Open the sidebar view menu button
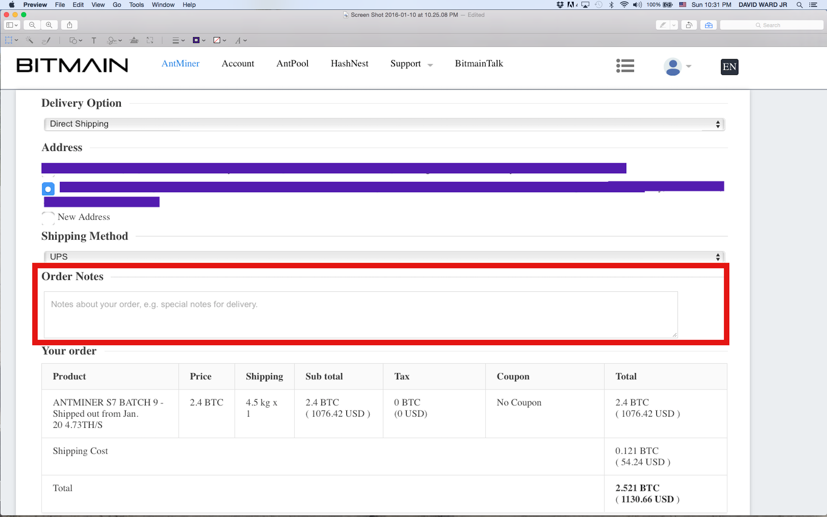The image size is (827, 517). [x=12, y=25]
